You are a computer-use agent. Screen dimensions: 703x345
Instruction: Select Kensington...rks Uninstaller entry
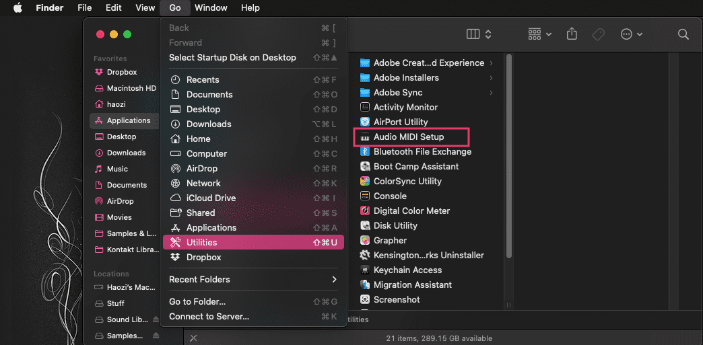(x=424, y=255)
